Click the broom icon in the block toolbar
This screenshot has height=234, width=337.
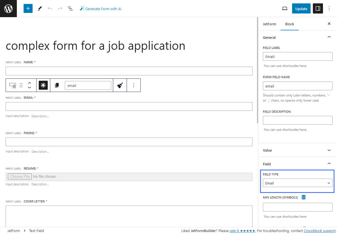(x=120, y=85)
